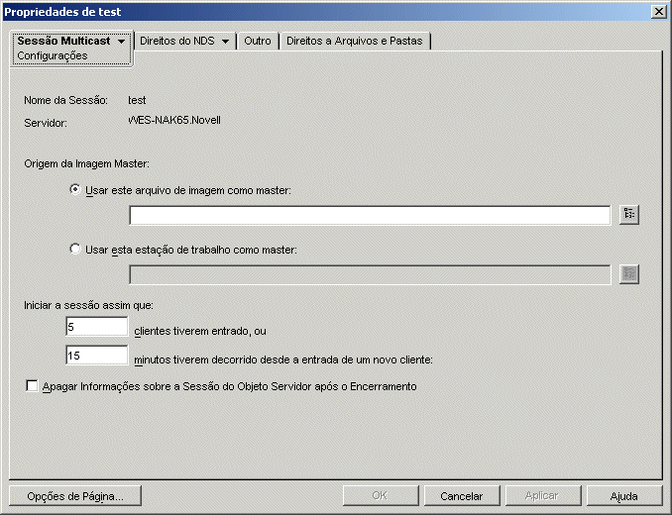Toggle 'Apagar Informações sobre a Sessão' checkbox
Image resolution: width=672 pixels, height=515 pixels.
[32, 385]
